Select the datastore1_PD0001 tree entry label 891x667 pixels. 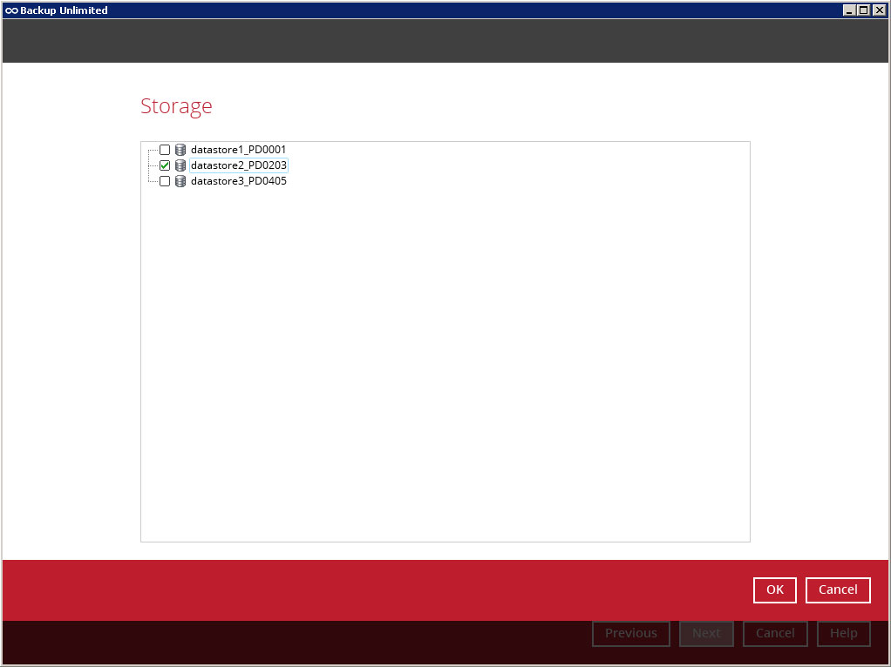(x=238, y=150)
